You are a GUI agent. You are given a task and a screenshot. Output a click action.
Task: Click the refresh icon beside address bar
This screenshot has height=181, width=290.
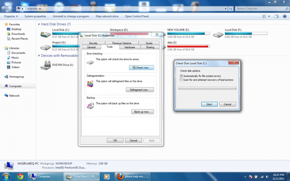[231, 9]
